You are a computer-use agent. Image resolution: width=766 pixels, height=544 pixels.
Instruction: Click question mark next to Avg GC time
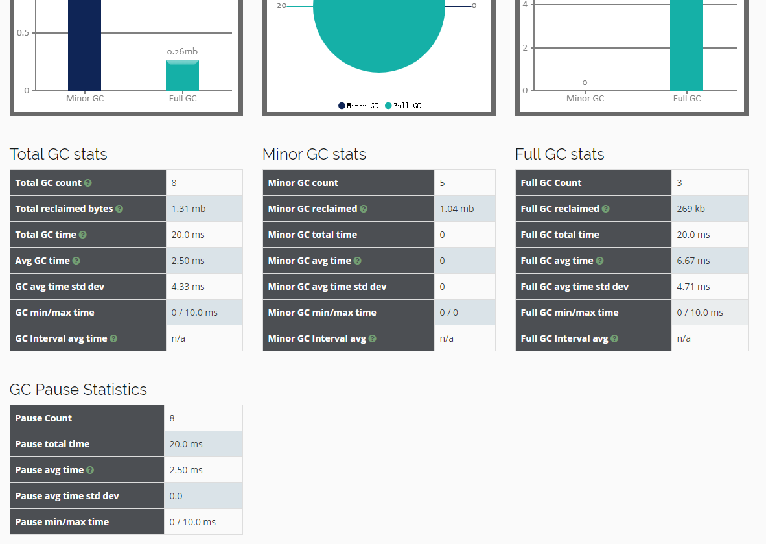click(76, 261)
